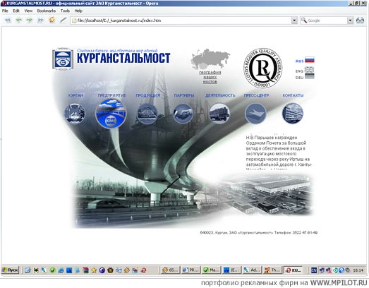
Task: Open the ДЕЯТЕЛЬНОСТЬ section link
Action: (x=220, y=95)
